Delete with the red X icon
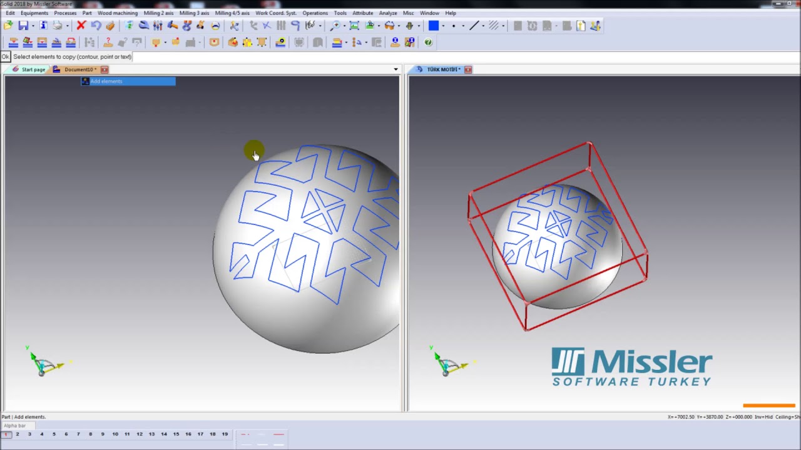 pyautogui.click(x=81, y=26)
